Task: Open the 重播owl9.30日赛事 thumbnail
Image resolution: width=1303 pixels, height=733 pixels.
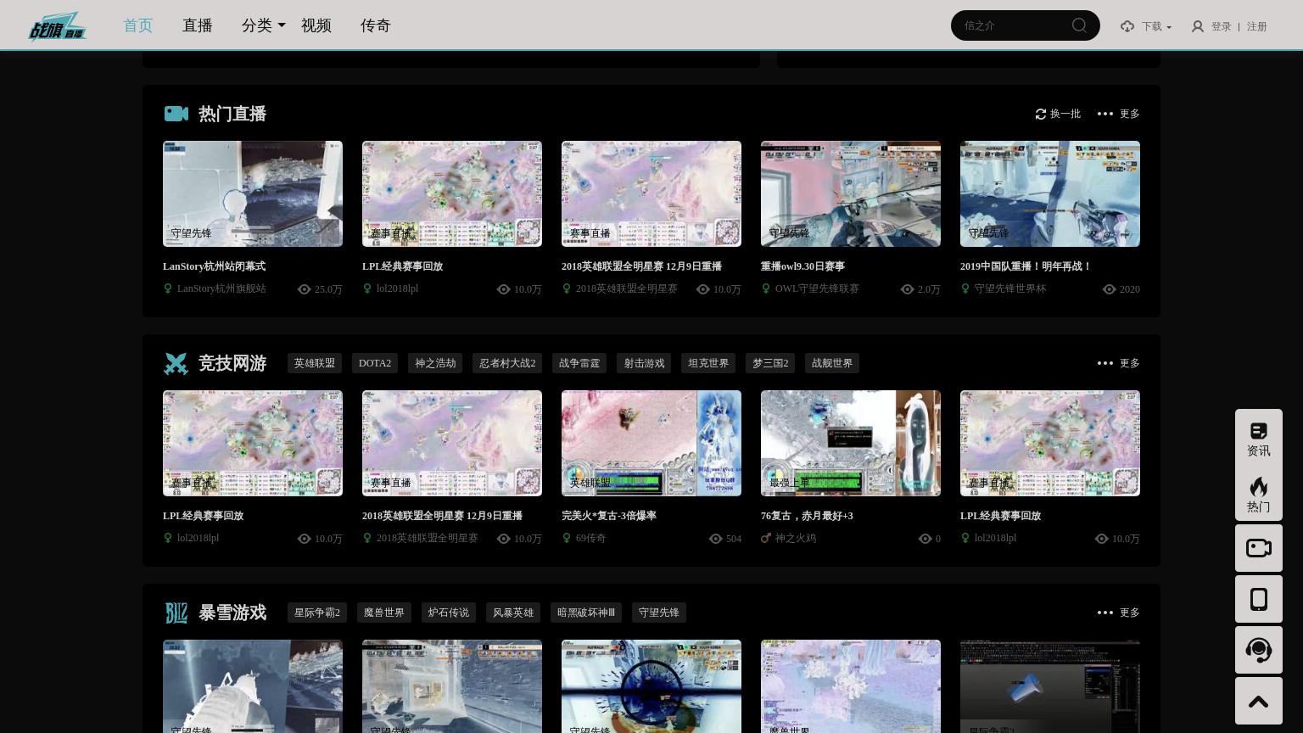Action: tap(851, 193)
